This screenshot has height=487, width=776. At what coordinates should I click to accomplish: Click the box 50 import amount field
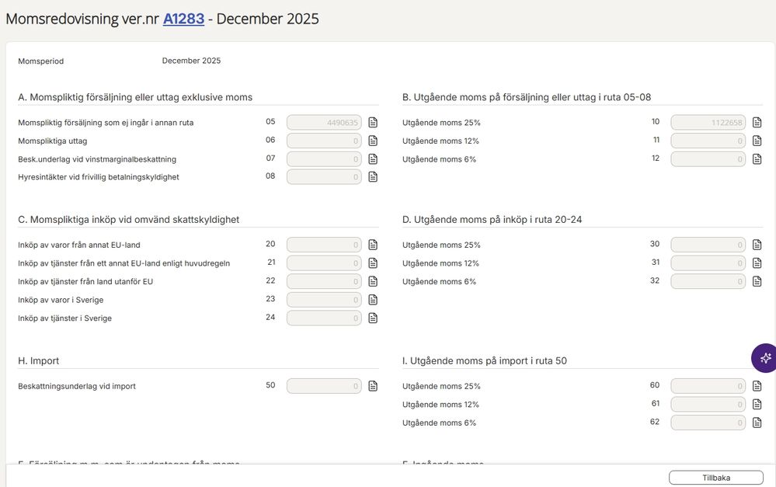[x=324, y=385]
